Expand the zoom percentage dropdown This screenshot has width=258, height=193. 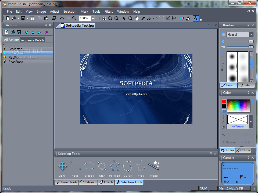click(93, 18)
